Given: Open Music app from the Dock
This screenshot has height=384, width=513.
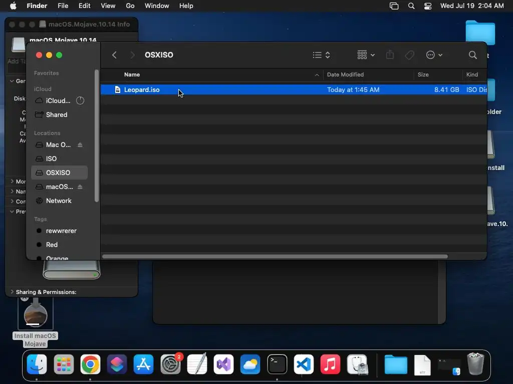Looking at the screenshot, I should click(330, 364).
